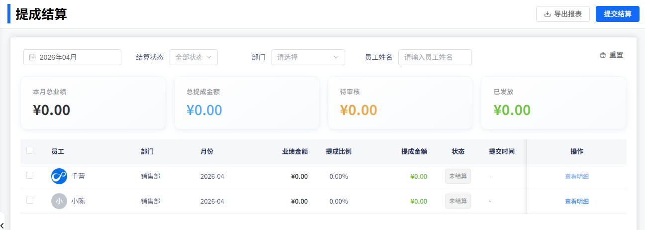Image resolution: width=645 pixels, height=230 pixels.
Task: Expand the 部门 select dropdown
Action: click(308, 57)
